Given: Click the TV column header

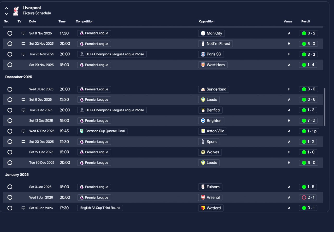Looking at the screenshot, I should 19,21.
